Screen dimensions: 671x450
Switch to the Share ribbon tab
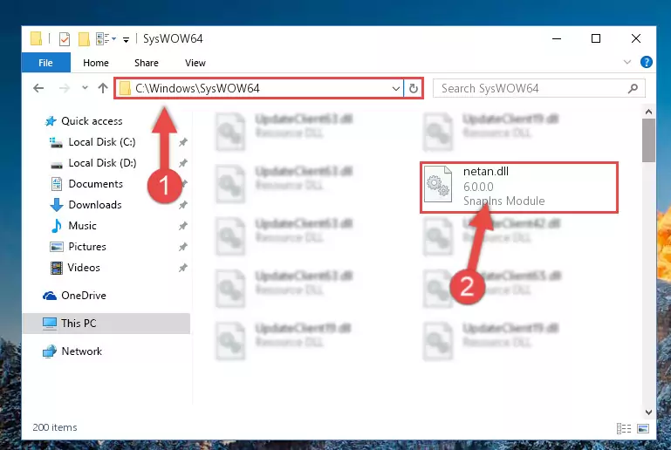click(147, 63)
